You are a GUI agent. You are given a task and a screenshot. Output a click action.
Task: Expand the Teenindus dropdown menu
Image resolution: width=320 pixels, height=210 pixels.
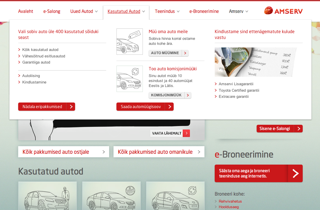click(167, 11)
